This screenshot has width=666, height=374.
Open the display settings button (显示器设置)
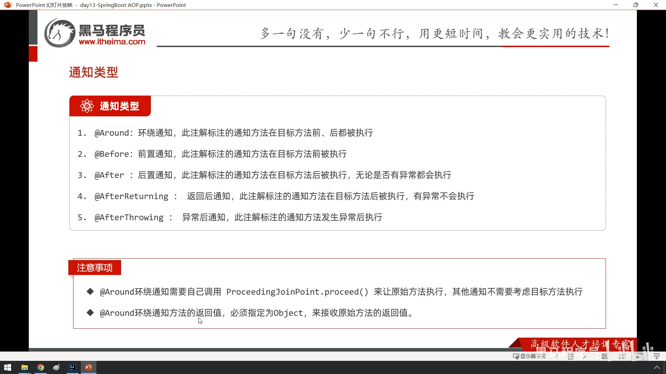(x=530, y=356)
